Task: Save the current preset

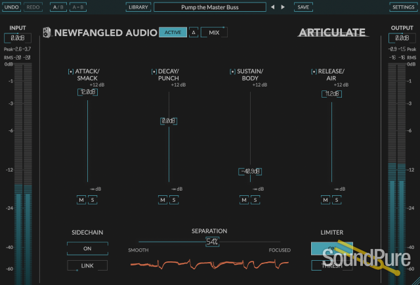Action: point(303,7)
